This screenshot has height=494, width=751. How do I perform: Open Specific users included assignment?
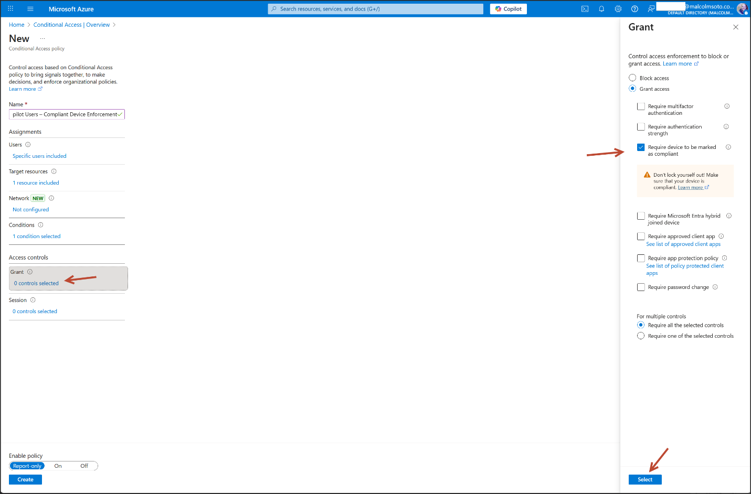tap(39, 156)
